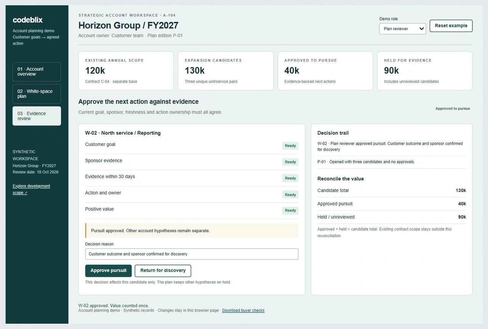Viewport: 488px width, 329px height.
Task: Click the Decision trail heading
Action: click(x=333, y=133)
